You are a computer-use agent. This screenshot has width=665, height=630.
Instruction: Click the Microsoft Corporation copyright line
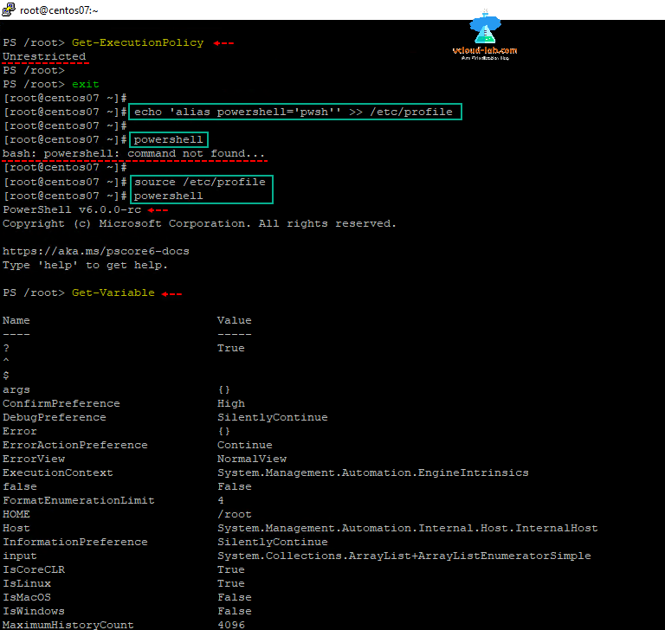pos(199,223)
